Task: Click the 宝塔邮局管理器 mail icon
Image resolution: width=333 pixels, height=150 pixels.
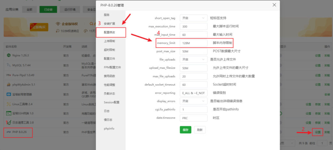Action: point(8,94)
